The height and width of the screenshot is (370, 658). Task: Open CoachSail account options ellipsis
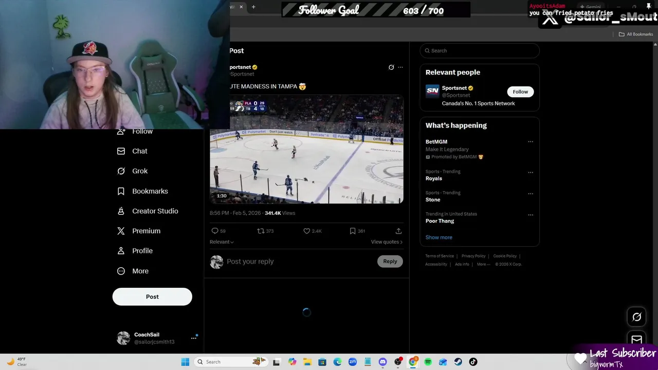[x=194, y=338]
